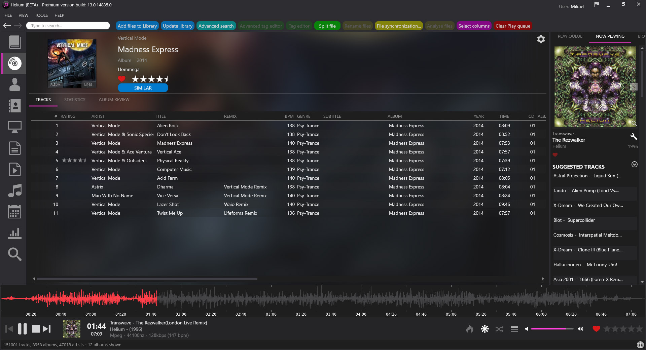Open File synchronization
The width and height of the screenshot is (646, 350).
pos(399,26)
